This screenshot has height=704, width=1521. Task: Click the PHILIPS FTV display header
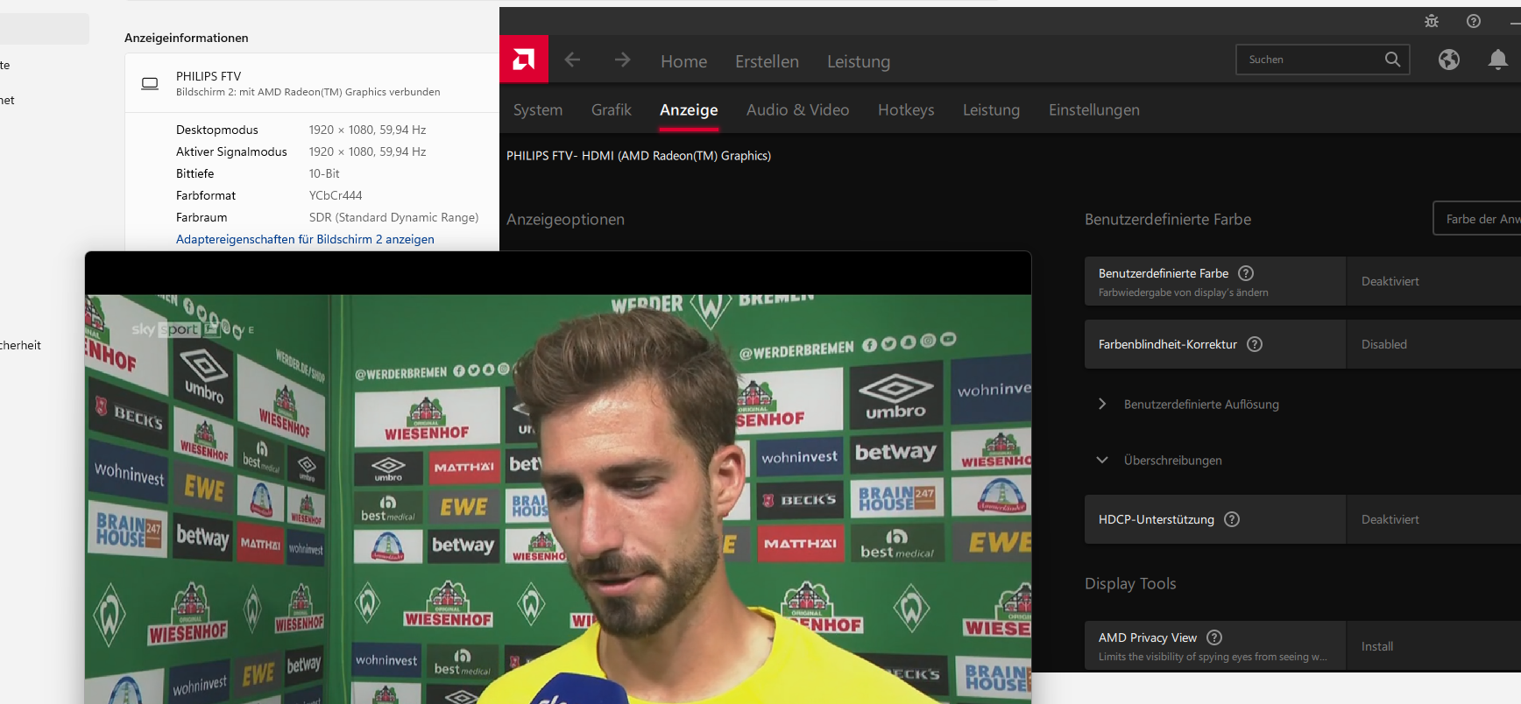[312, 83]
